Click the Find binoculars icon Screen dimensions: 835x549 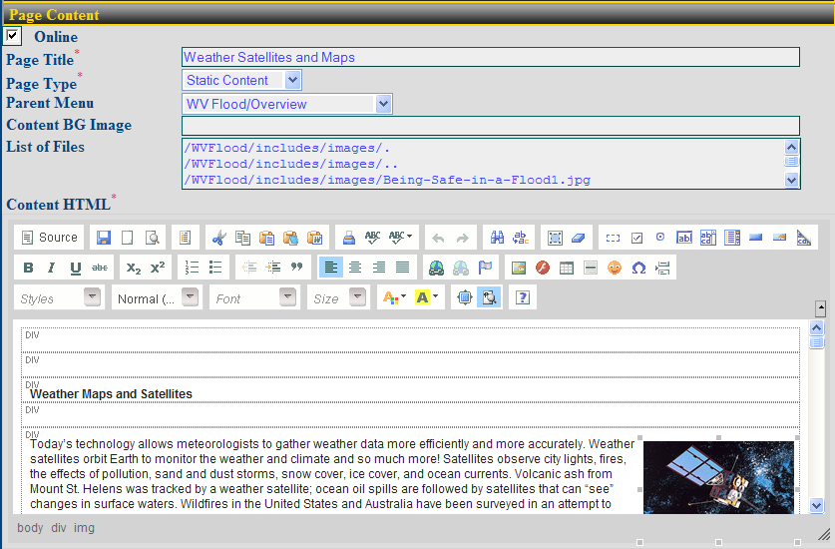tap(497, 238)
